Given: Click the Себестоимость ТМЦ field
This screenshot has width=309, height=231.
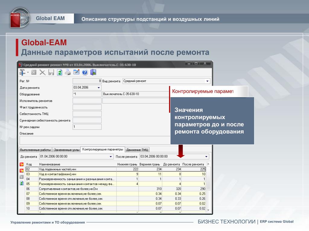Looking at the screenshot, I should [x=87, y=114].
